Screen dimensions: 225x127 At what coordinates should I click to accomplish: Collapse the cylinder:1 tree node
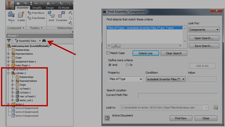[8, 73]
